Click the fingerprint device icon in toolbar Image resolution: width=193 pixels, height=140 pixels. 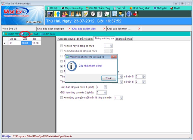pos(50,14)
